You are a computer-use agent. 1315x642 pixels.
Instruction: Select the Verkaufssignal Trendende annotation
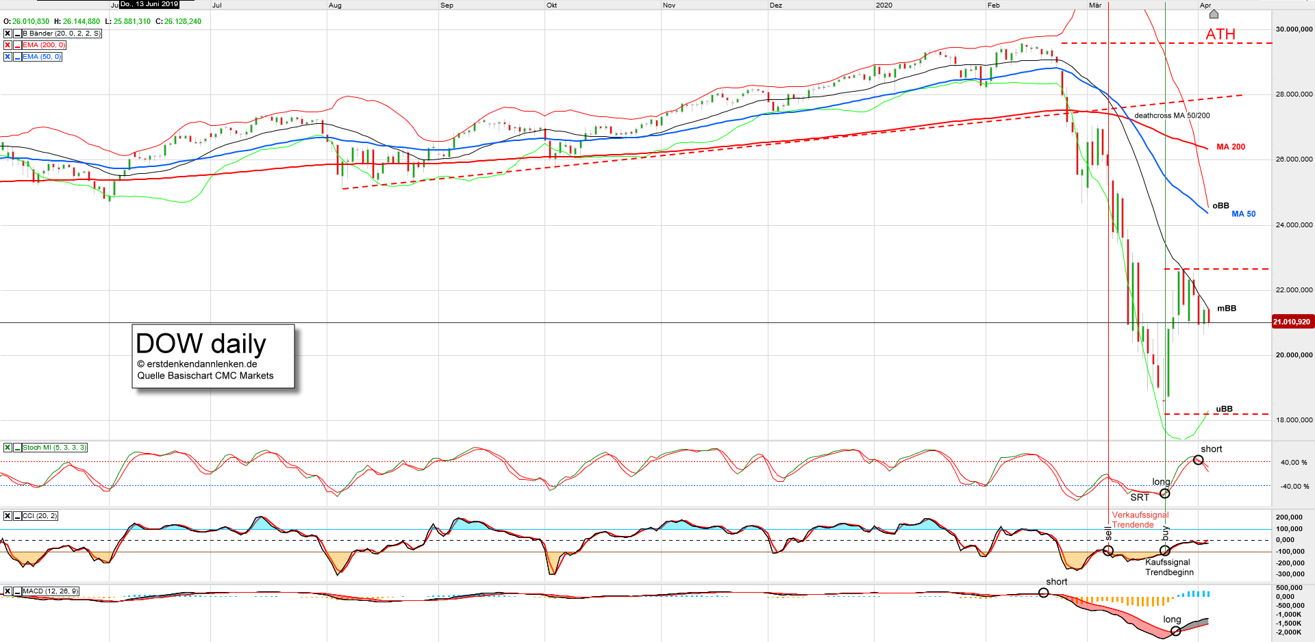click(1140, 520)
